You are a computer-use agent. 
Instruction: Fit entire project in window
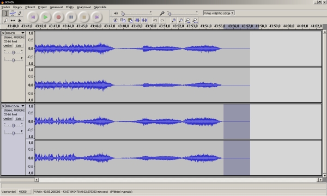point(195,20)
